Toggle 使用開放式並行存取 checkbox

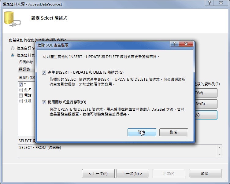click(x=44, y=102)
